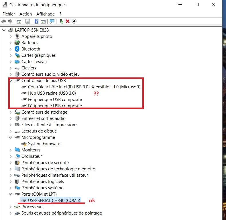This screenshot has height=220, width=226.
Task: Expand the Périphériques système category
Action: pos(11,188)
